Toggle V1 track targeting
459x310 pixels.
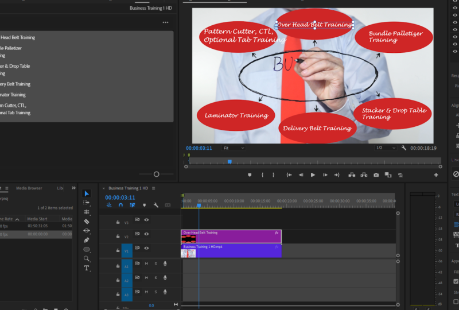127,251
